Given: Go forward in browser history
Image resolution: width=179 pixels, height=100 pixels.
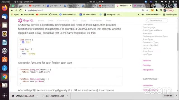Looking at the screenshot, I should 16,10.
